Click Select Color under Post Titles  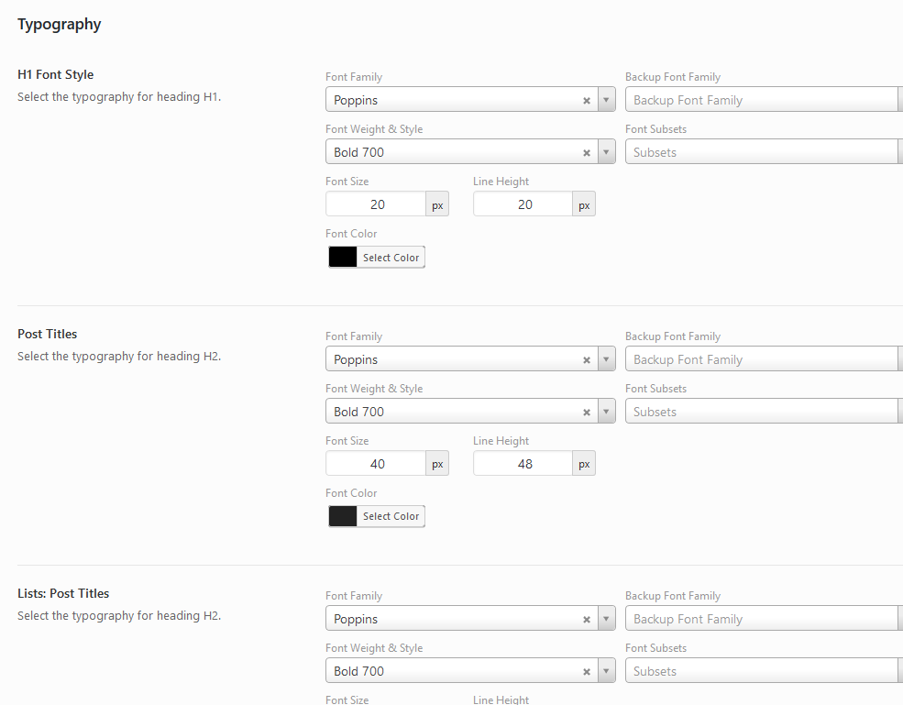click(391, 515)
